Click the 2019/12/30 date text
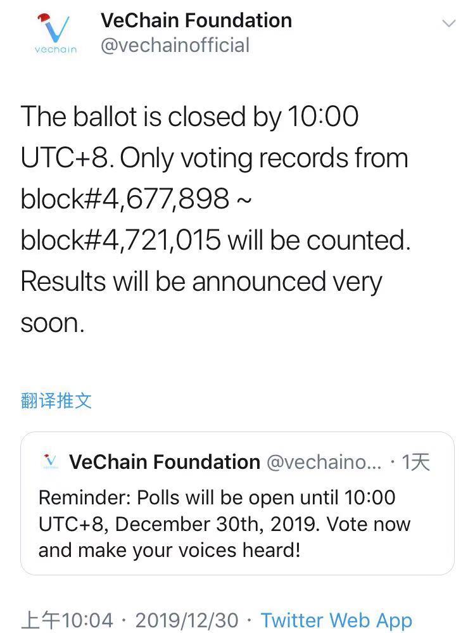Image resolution: width=475 pixels, height=633 pixels. (x=187, y=620)
